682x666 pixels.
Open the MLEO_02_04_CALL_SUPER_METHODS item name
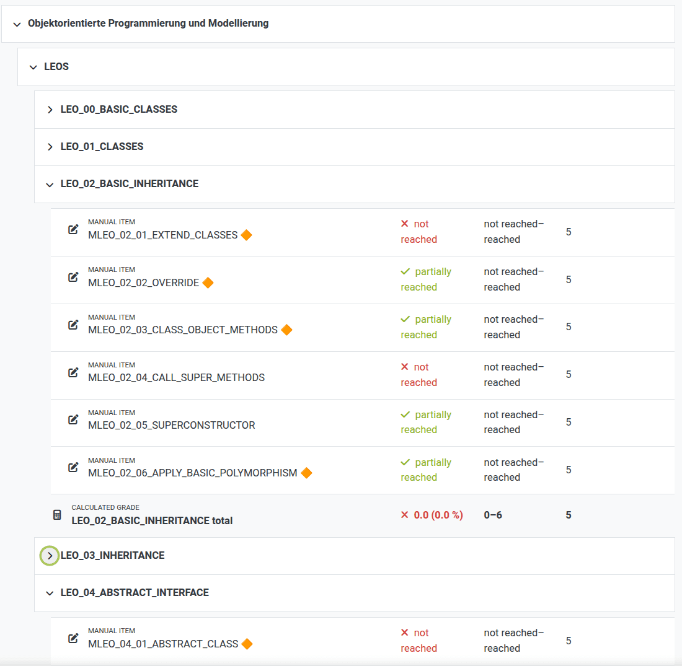176,378
